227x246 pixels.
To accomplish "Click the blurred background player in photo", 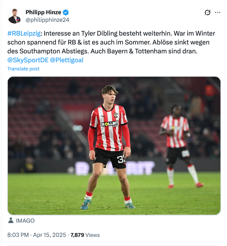I will click(x=177, y=144).
